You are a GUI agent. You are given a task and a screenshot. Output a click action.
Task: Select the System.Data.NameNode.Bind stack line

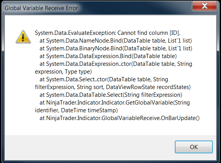pos(116,41)
